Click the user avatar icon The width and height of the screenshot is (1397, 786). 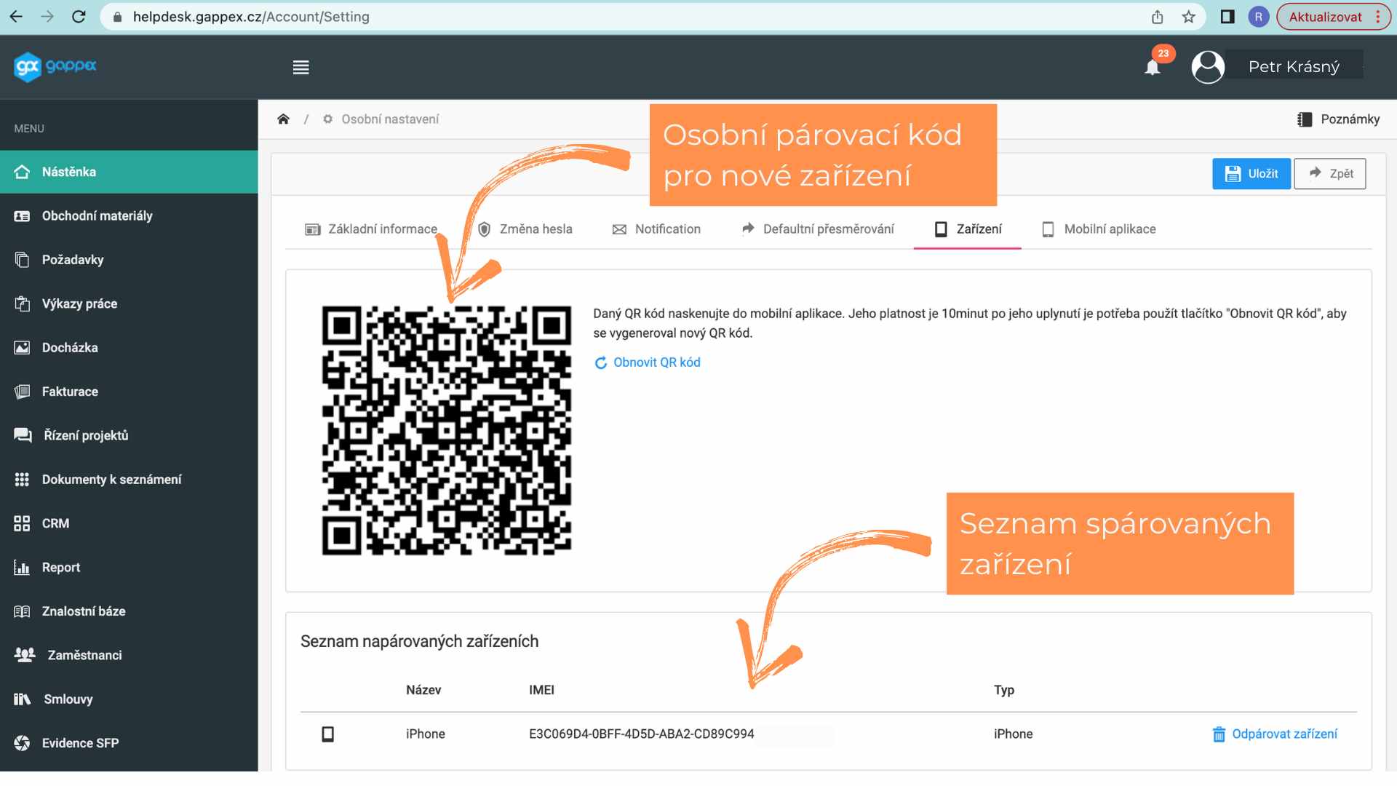pos(1207,67)
